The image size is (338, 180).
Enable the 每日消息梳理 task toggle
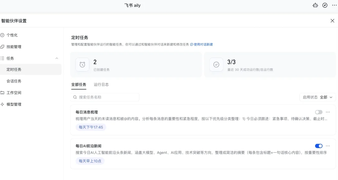pos(319,112)
